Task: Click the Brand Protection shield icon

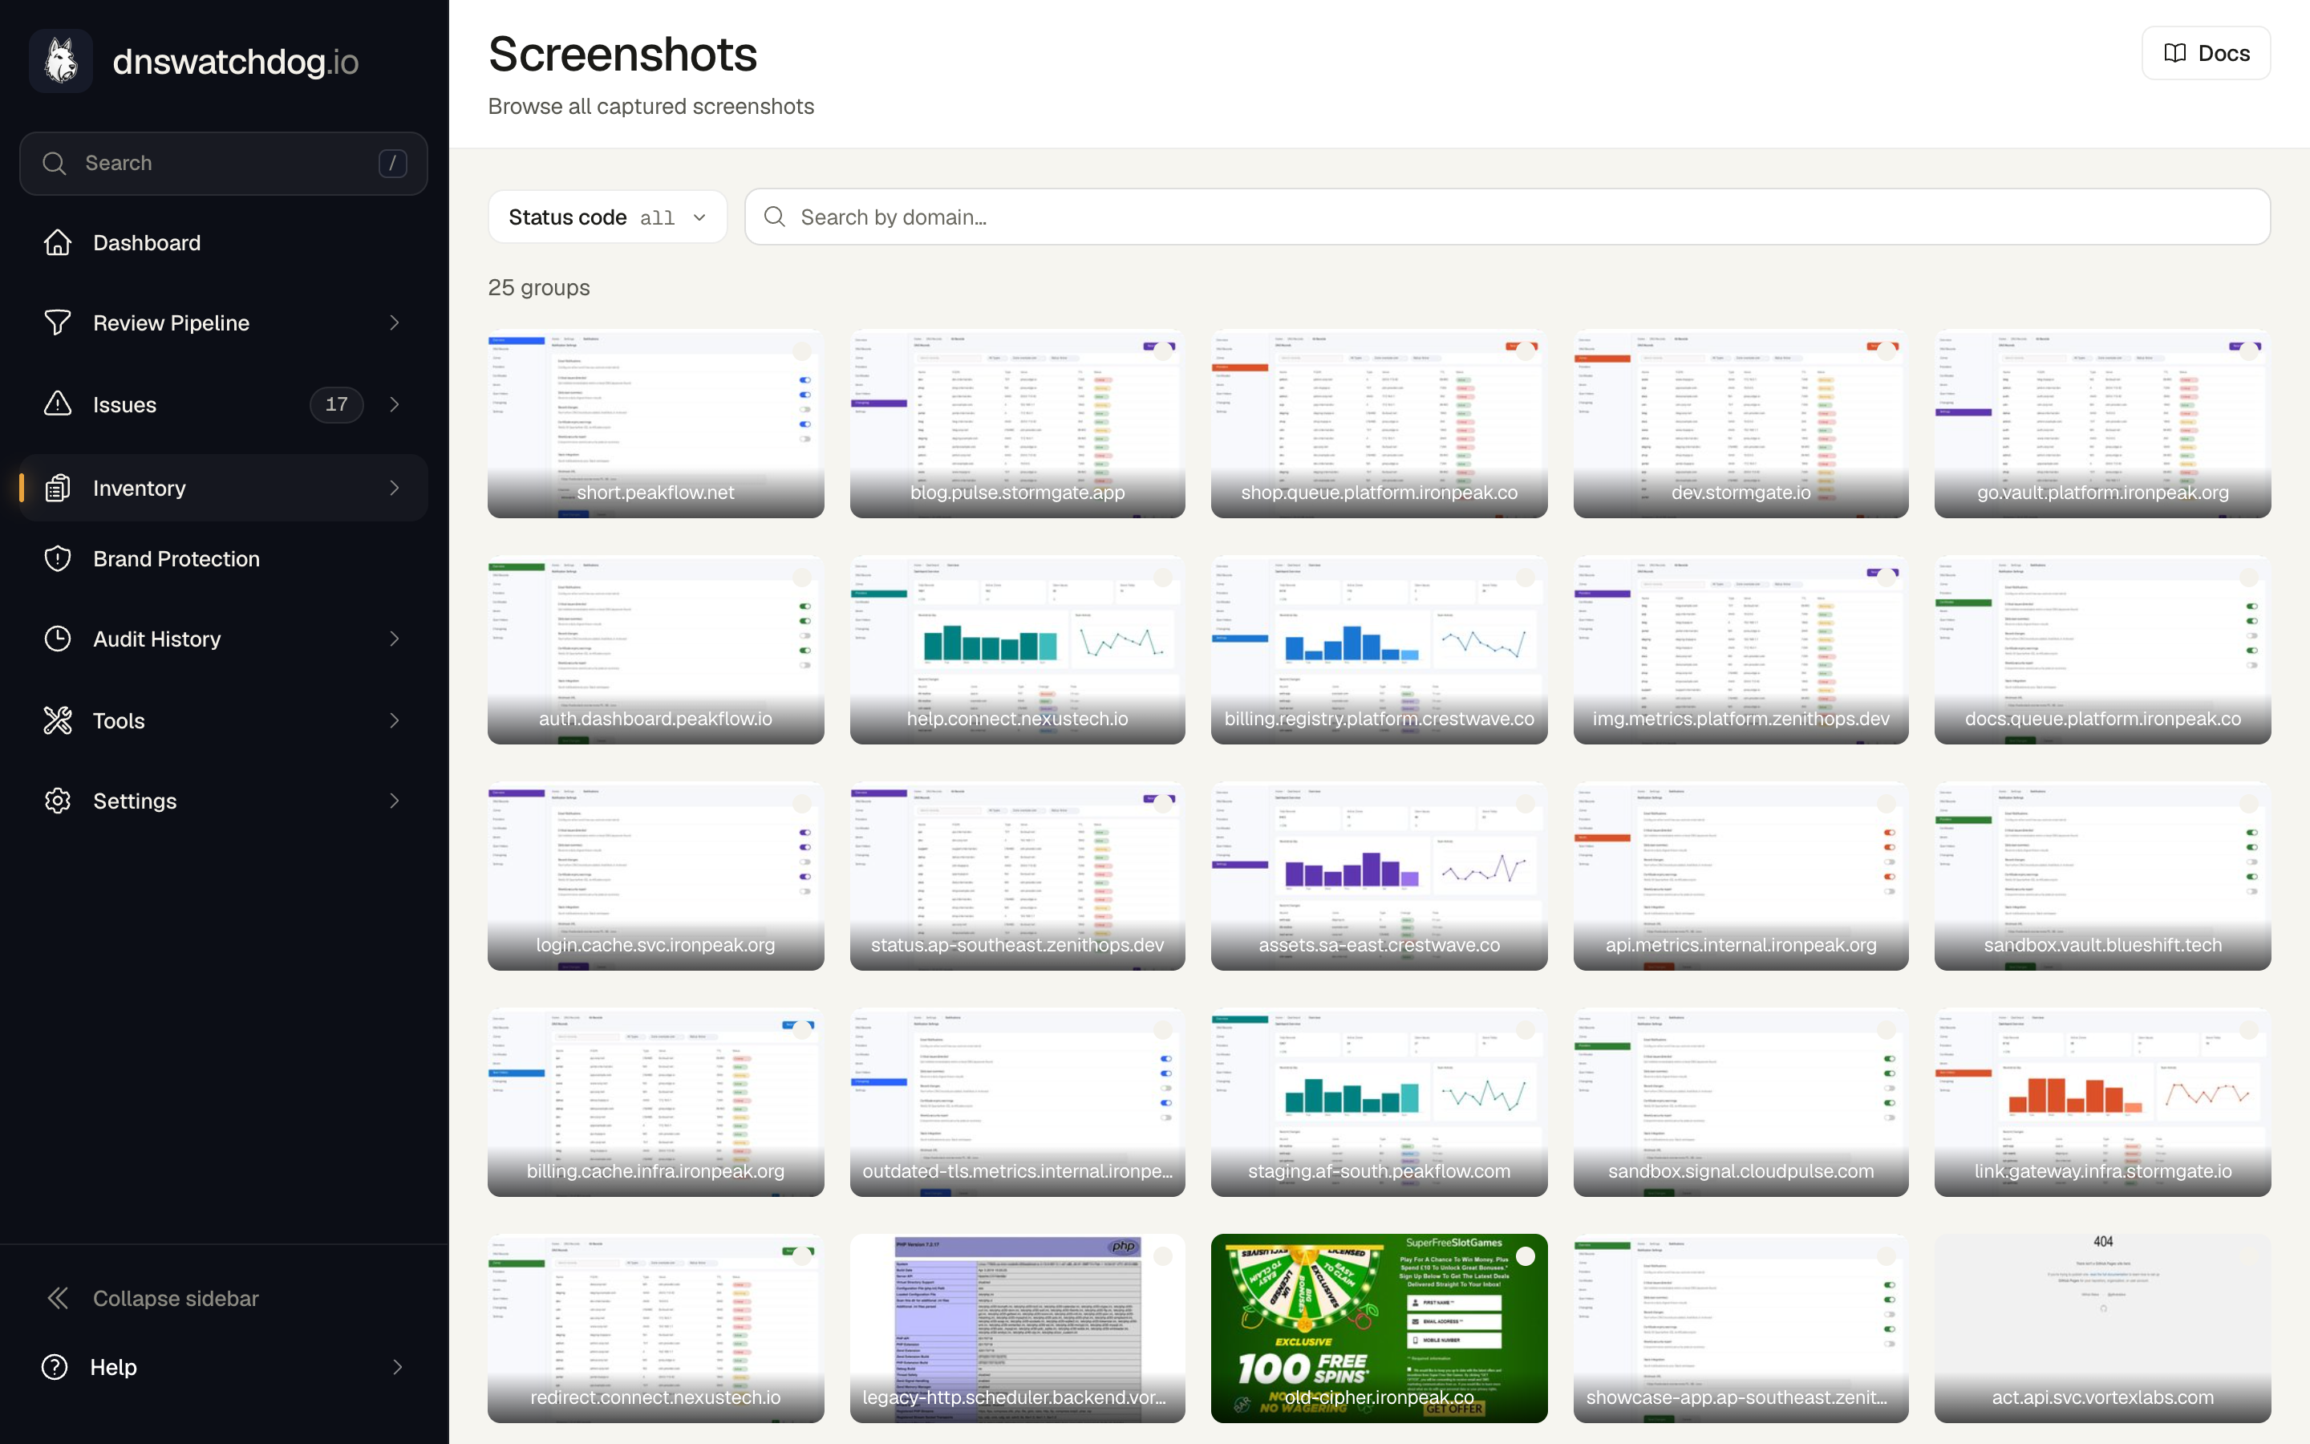Action: [x=57, y=558]
